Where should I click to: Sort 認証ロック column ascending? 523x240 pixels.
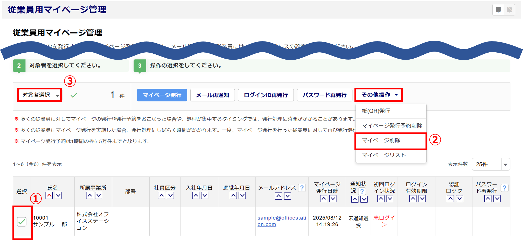pos(450,199)
